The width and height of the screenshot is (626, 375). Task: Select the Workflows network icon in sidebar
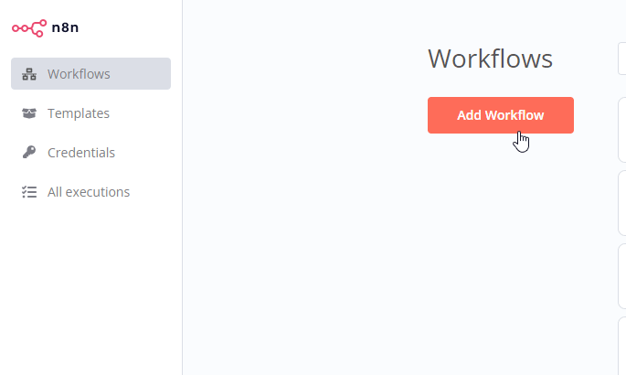[29, 74]
